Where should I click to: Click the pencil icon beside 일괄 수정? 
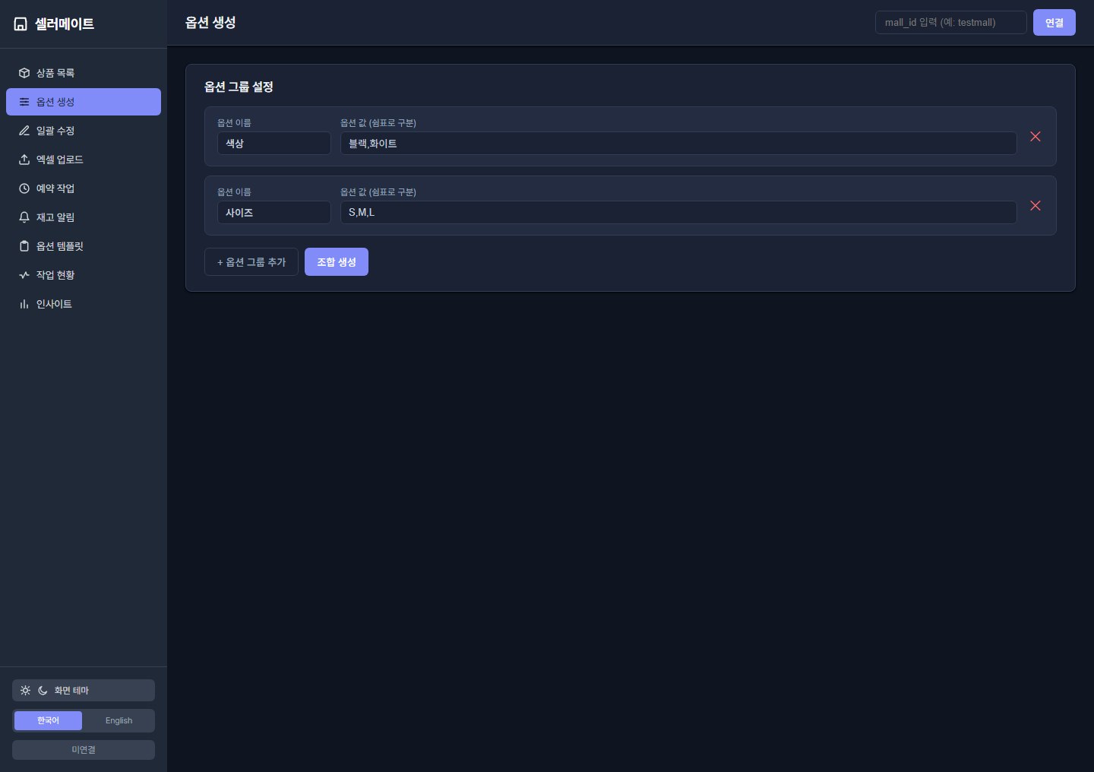point(24,131)
